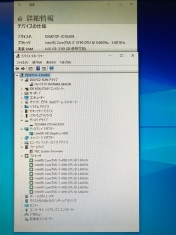Click the ディスプレイ アダプター category icon
Viewport: 176px width, 235px height.
(x=27, y=129)
